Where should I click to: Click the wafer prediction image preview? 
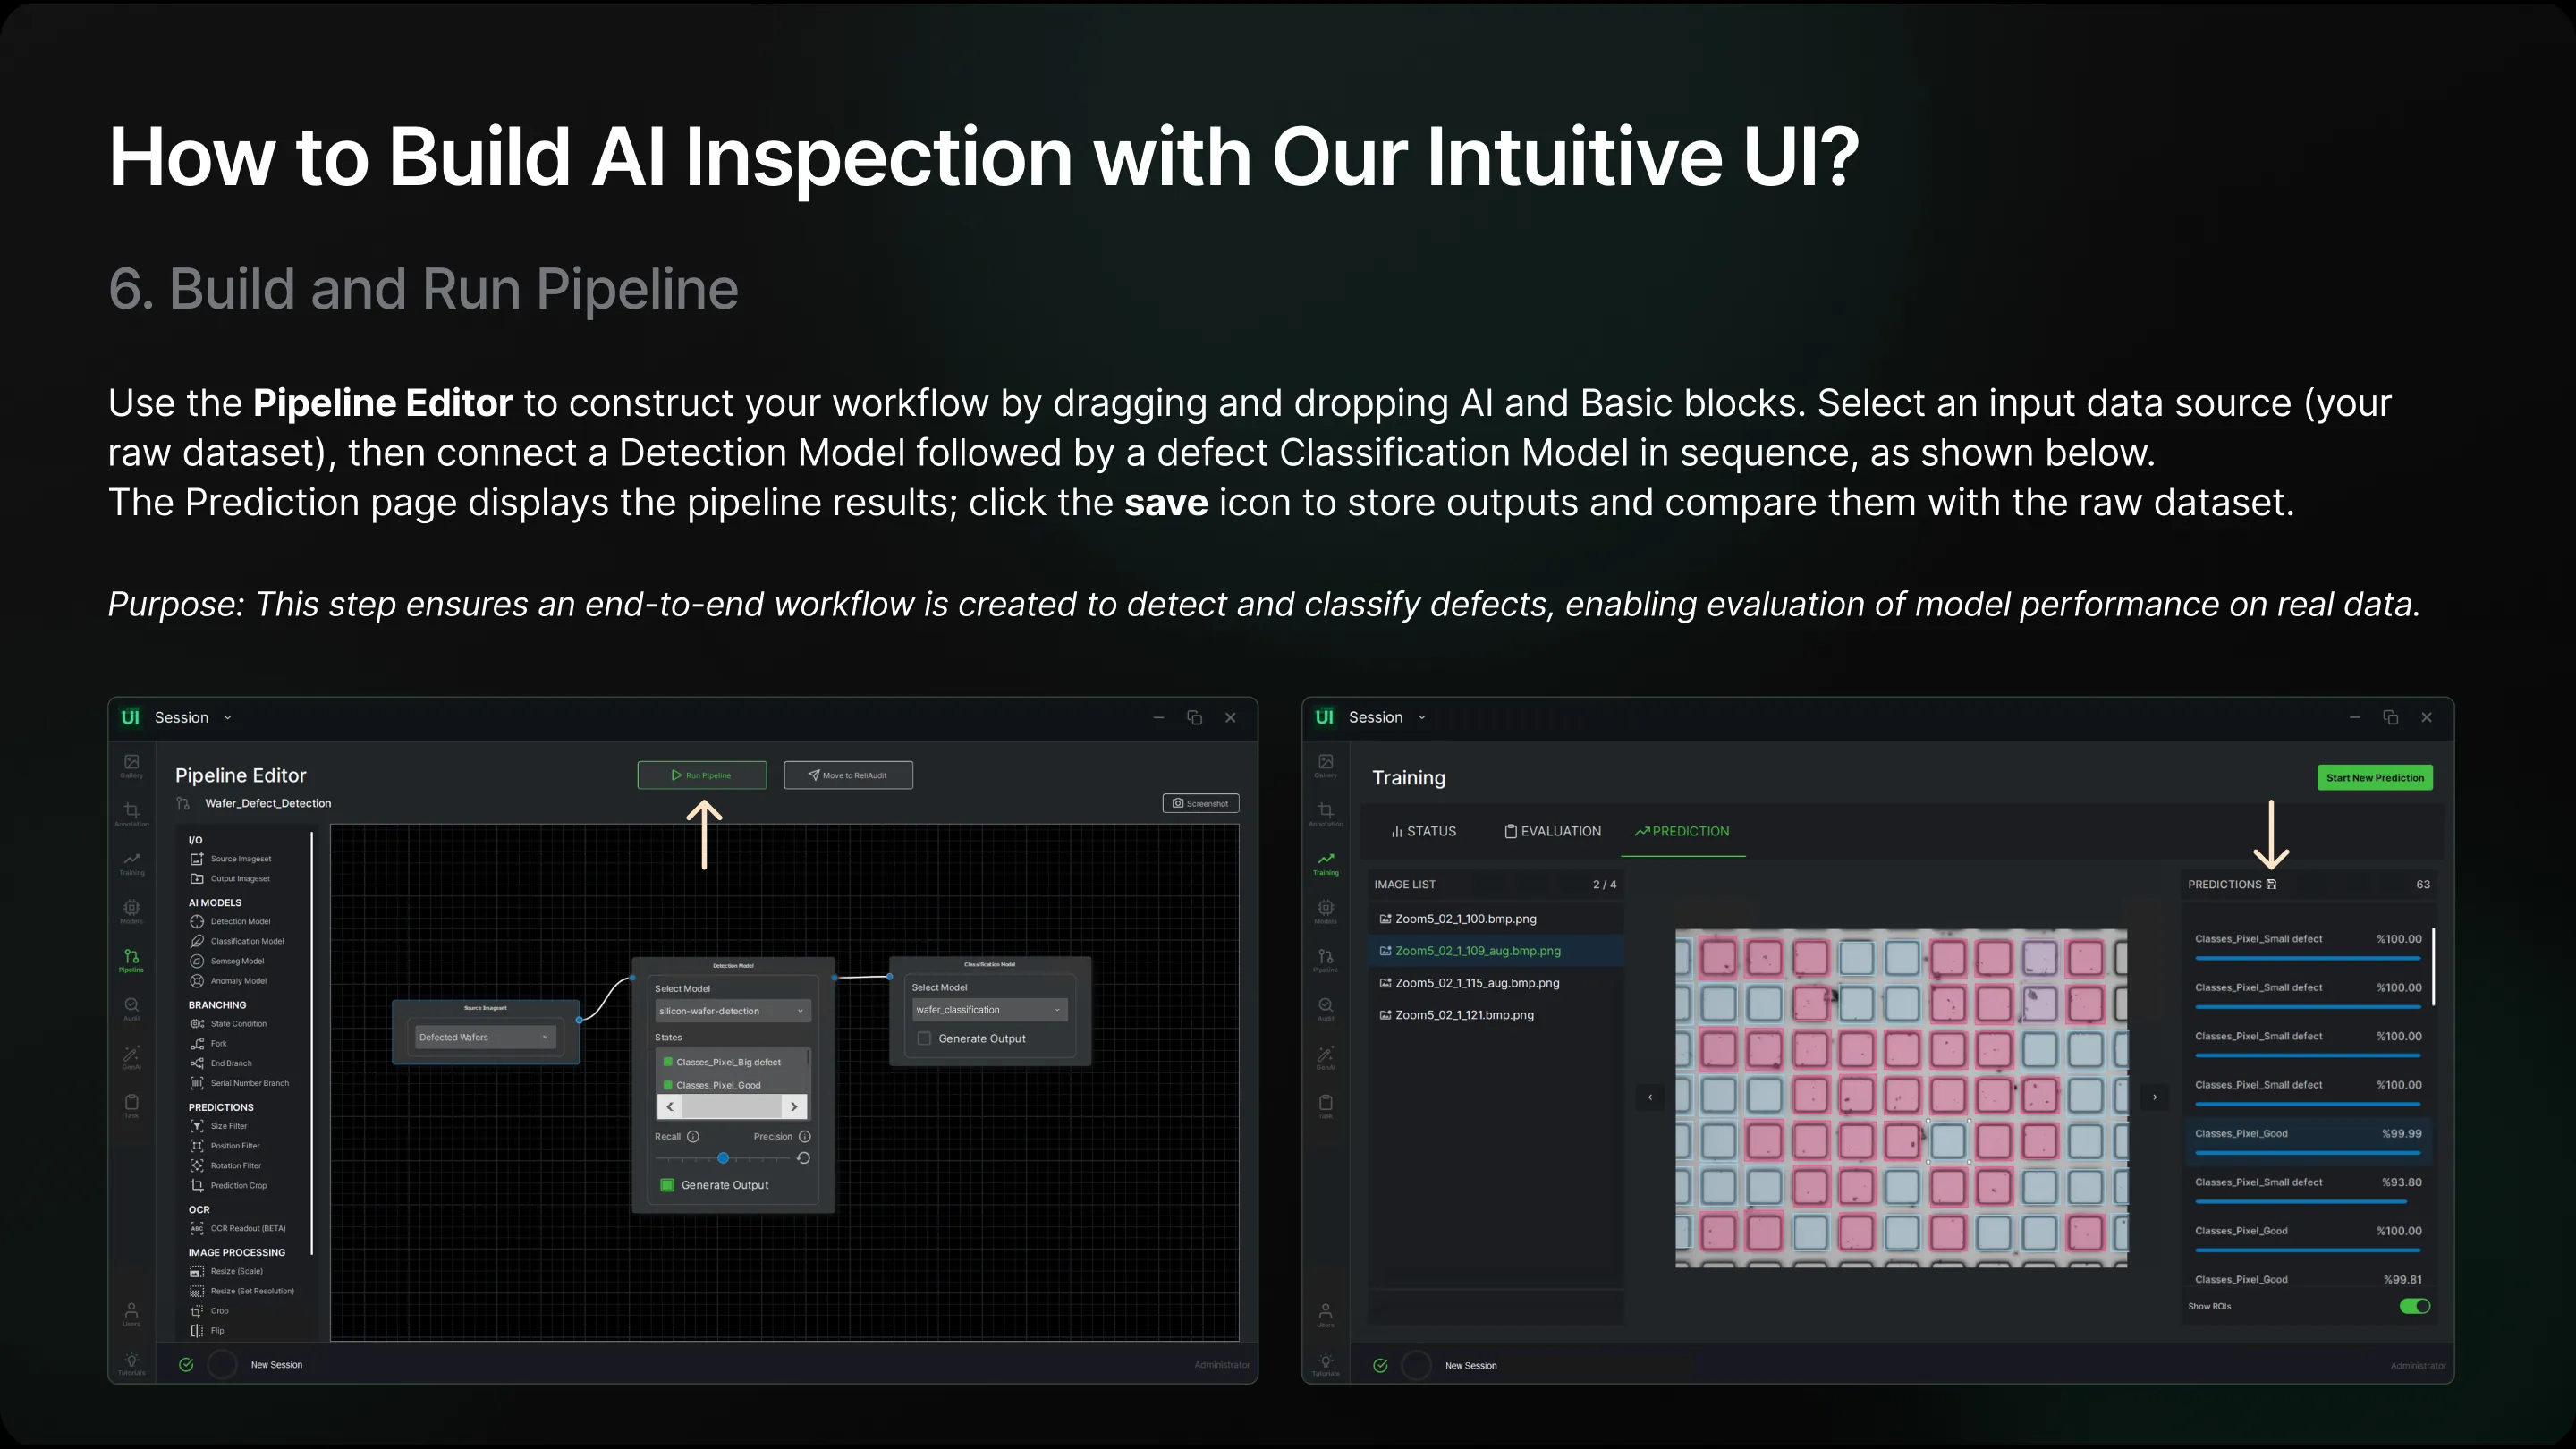point(1902,1098)
